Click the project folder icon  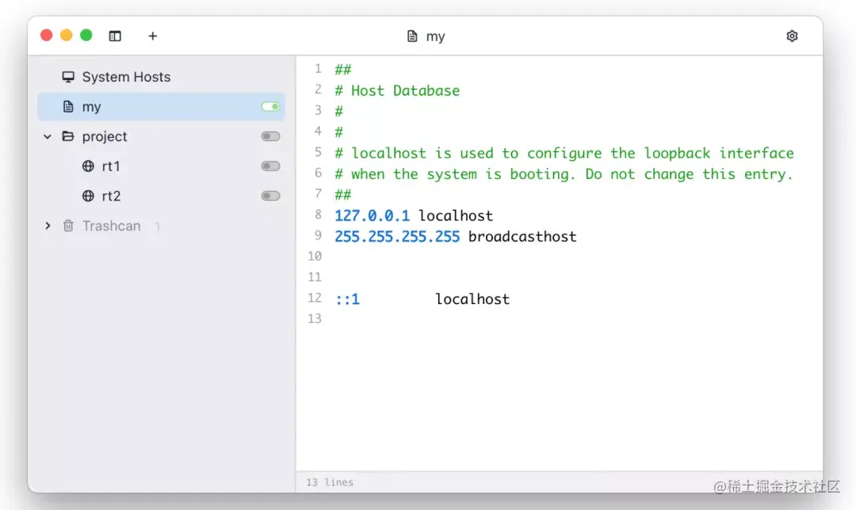tap(67, 136)
